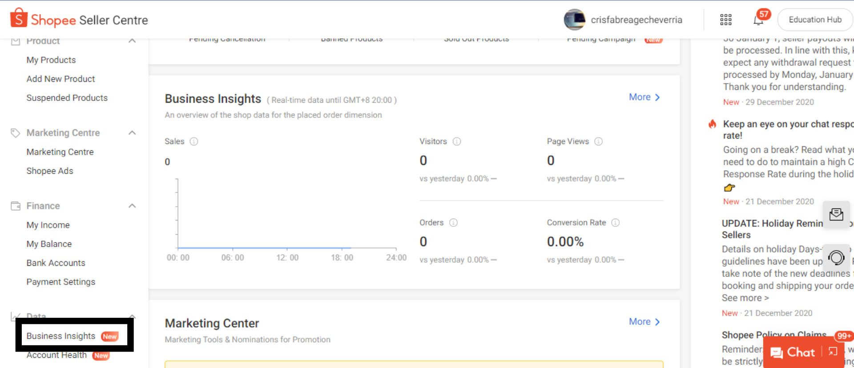
Task: Open 'Keep an eye on your chat response rate' announcement
Action: 788,130
